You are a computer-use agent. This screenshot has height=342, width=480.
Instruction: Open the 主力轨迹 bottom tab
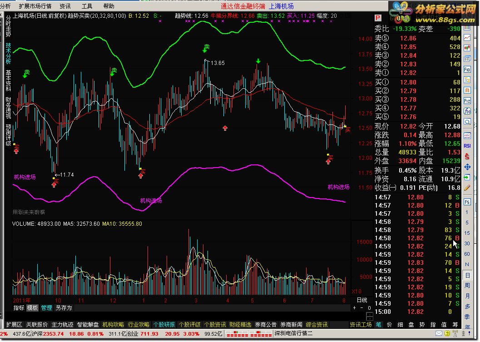point(62,325)
